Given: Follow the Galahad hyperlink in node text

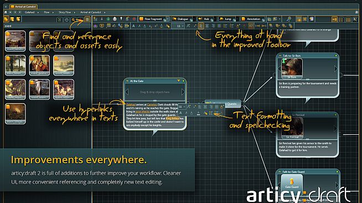Looking at the screenshot, I should pos(131,105).
